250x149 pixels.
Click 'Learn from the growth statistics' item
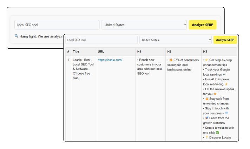click(216, 121)
